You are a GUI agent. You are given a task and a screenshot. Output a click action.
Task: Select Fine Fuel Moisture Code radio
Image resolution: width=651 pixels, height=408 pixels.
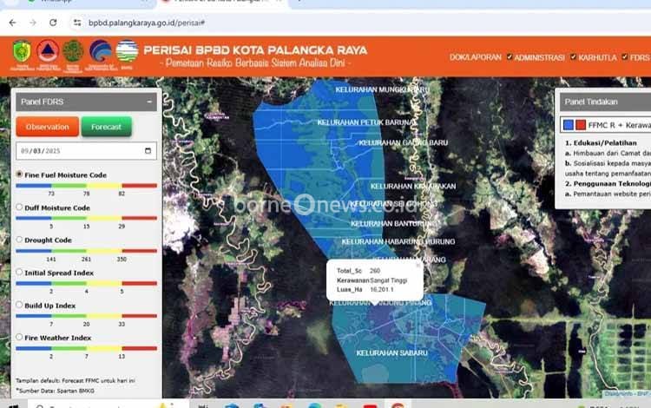19,174
